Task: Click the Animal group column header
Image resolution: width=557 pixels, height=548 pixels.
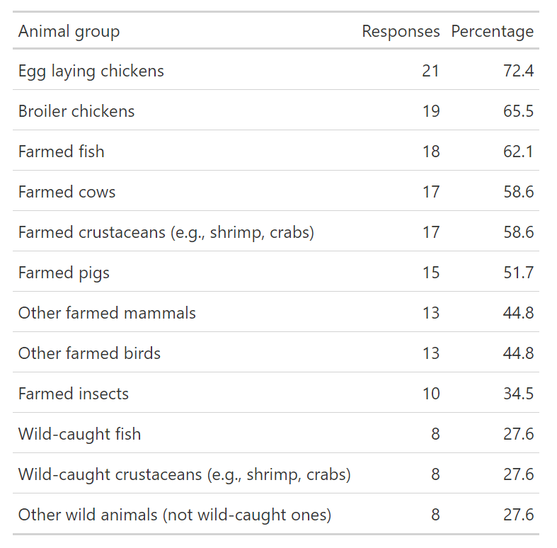Action: (x=69, y=32)
